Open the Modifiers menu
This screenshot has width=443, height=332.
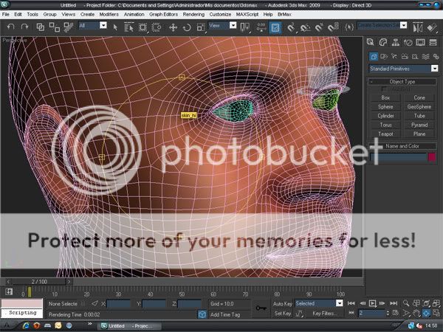pyautogui.click(x=109, y=14)
